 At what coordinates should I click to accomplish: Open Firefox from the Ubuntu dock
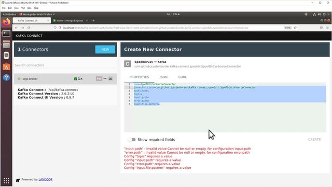pos(6,22)
